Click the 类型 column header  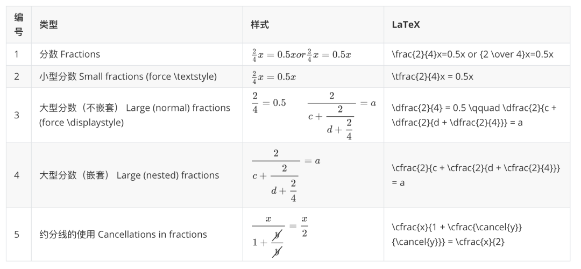[48, 25]
